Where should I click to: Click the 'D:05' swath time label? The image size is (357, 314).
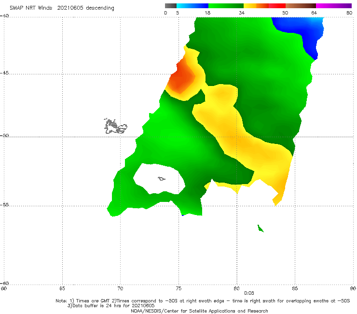[249, 293]
